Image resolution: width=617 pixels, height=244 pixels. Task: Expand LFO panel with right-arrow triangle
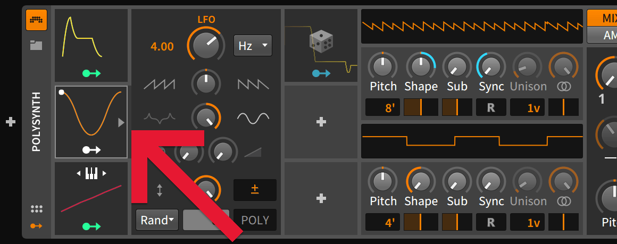point(121,123)
